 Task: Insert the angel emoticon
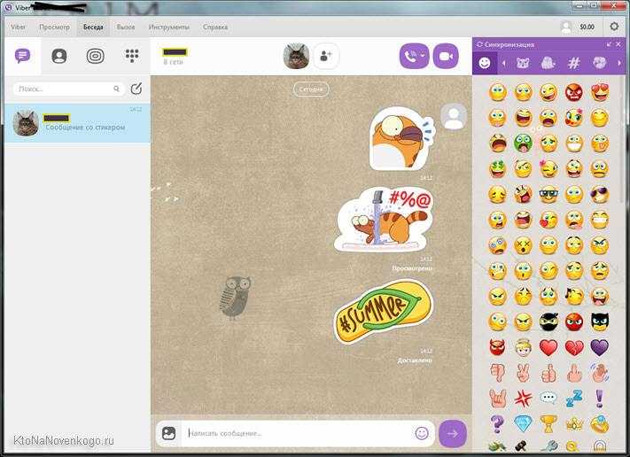tap(523, 348)
